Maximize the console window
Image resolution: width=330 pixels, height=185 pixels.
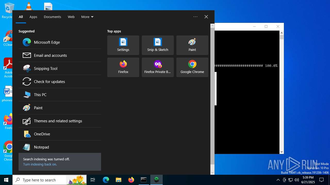(266, 26)
